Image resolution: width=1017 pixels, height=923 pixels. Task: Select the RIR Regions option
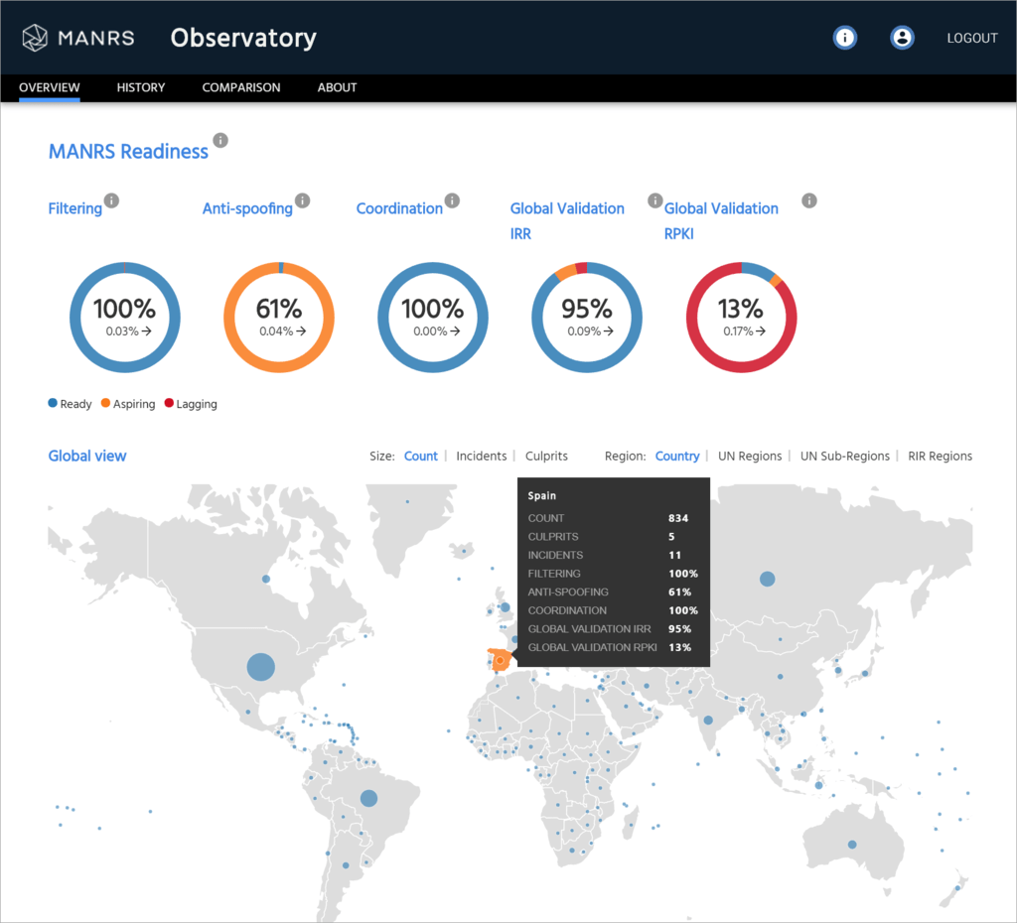tap(940, 456)
